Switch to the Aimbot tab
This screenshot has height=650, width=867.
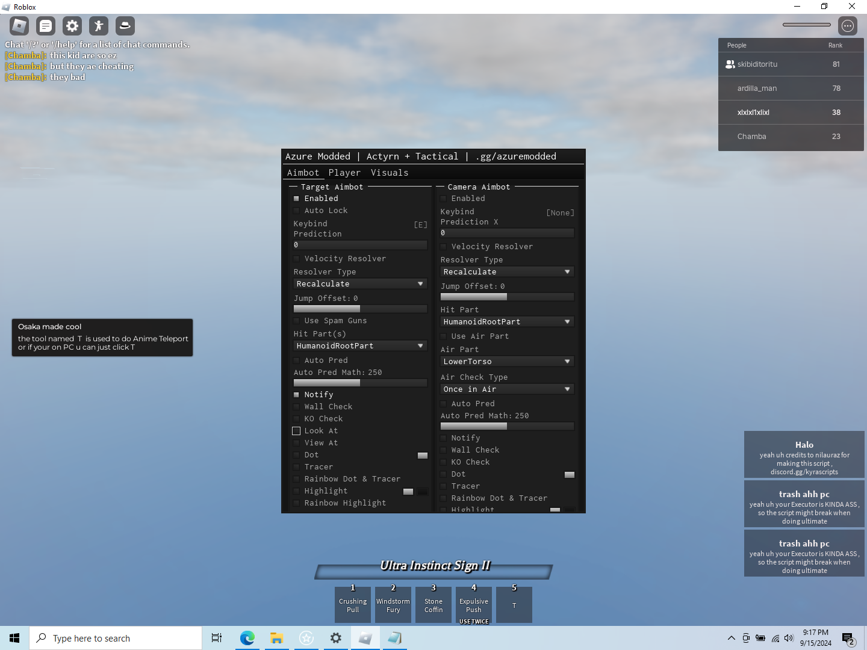click(303, 173)
